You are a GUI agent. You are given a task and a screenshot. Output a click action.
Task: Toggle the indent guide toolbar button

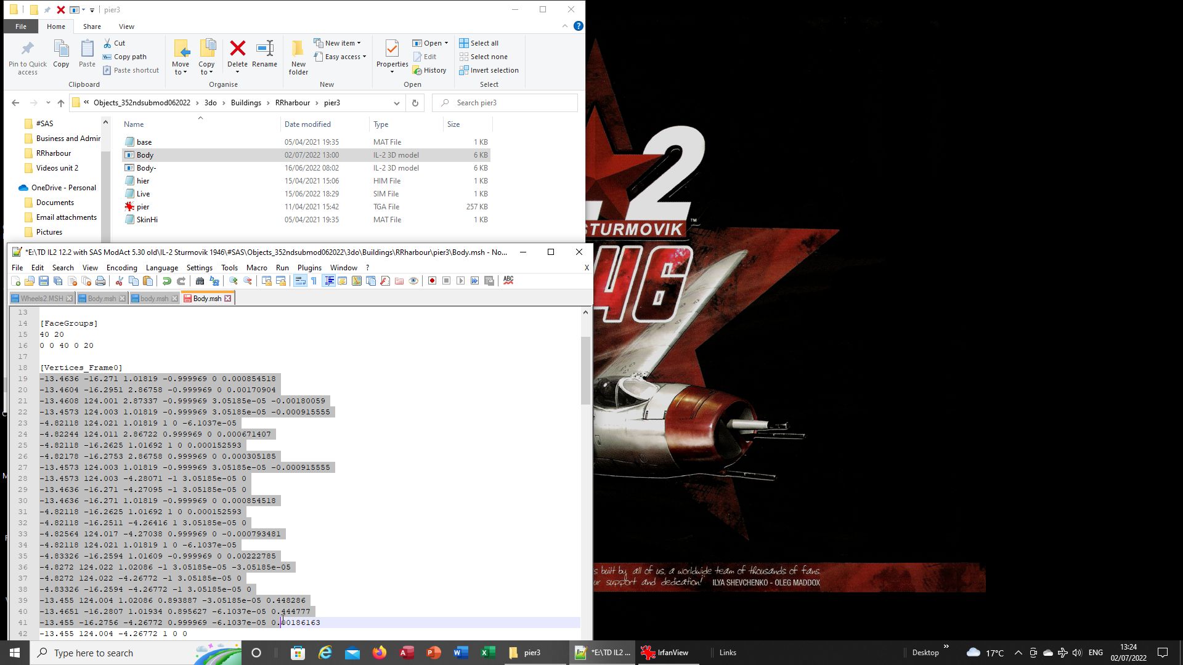pyautogui.click(x=328, y=281)
